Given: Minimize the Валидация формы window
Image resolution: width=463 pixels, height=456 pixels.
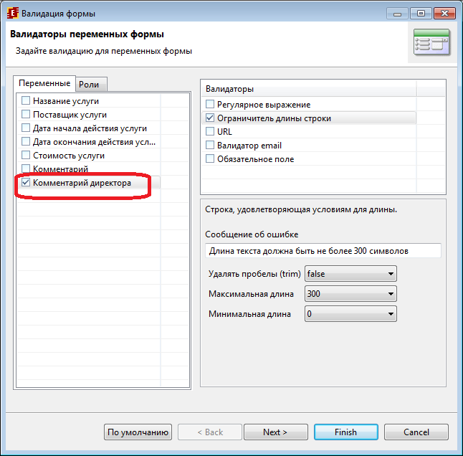Looking at the screenshot, I should tap(397, 14).
